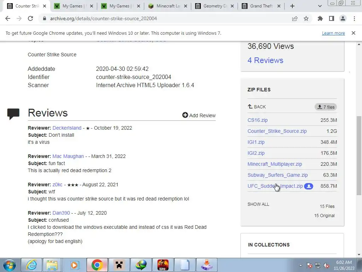Open the Chrome profile avatar
This screenshot has width=362, height=272.
click(343, 18)
